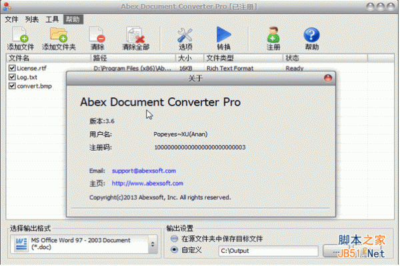Uncheck the Log.txt checkbox
The image size is (400, 266).
[x=12, y=77]
